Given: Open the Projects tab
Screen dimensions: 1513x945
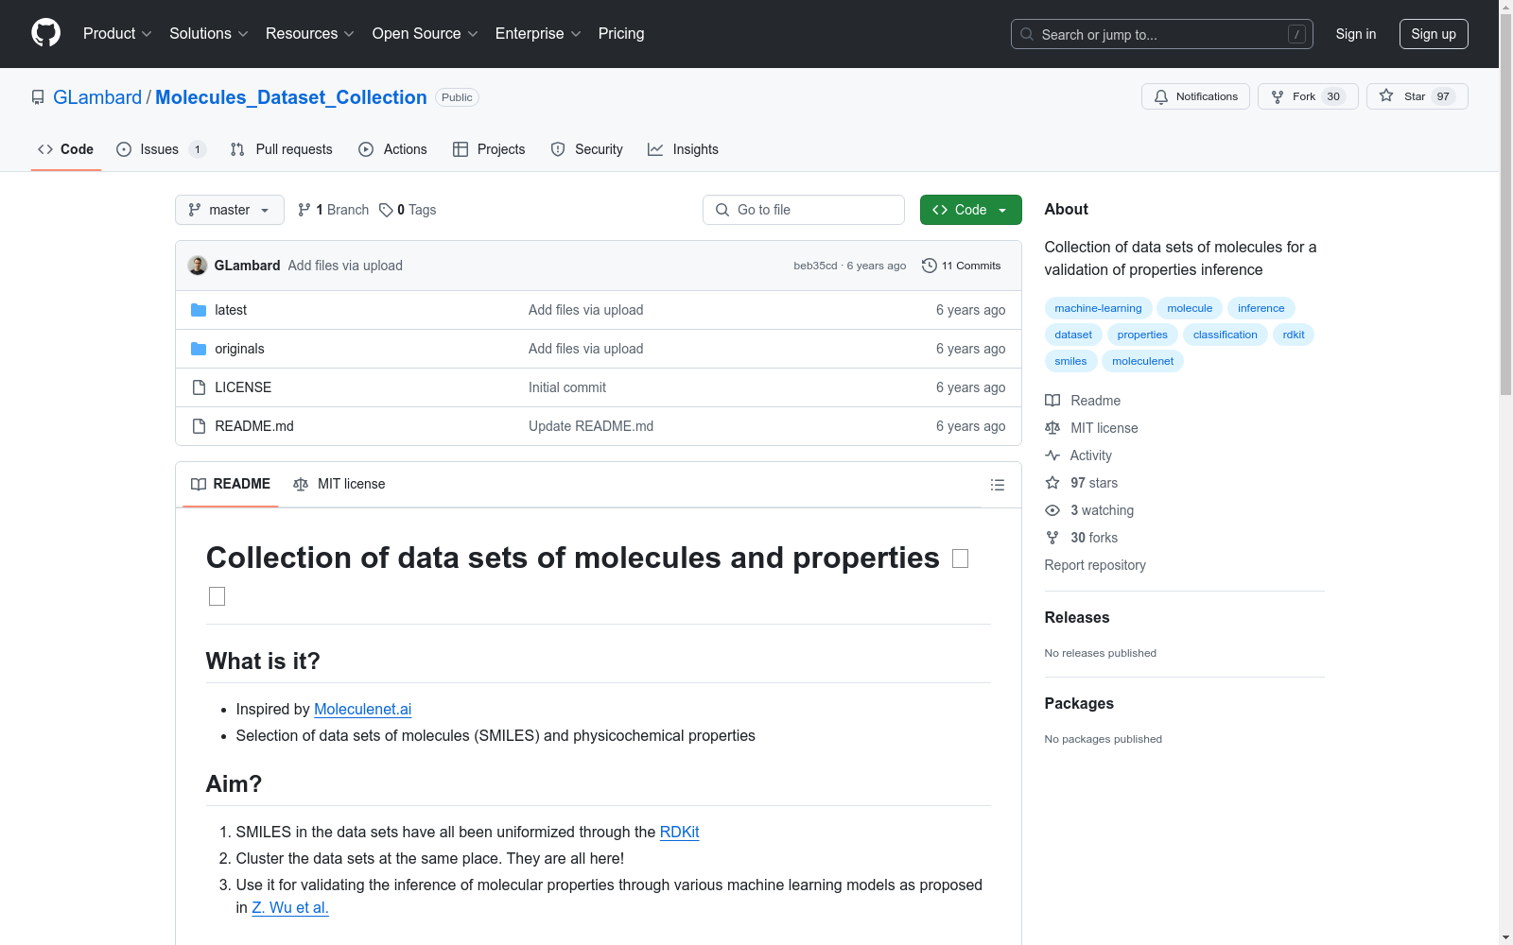Looking at the screenshot, I should [x=489, y=149].
